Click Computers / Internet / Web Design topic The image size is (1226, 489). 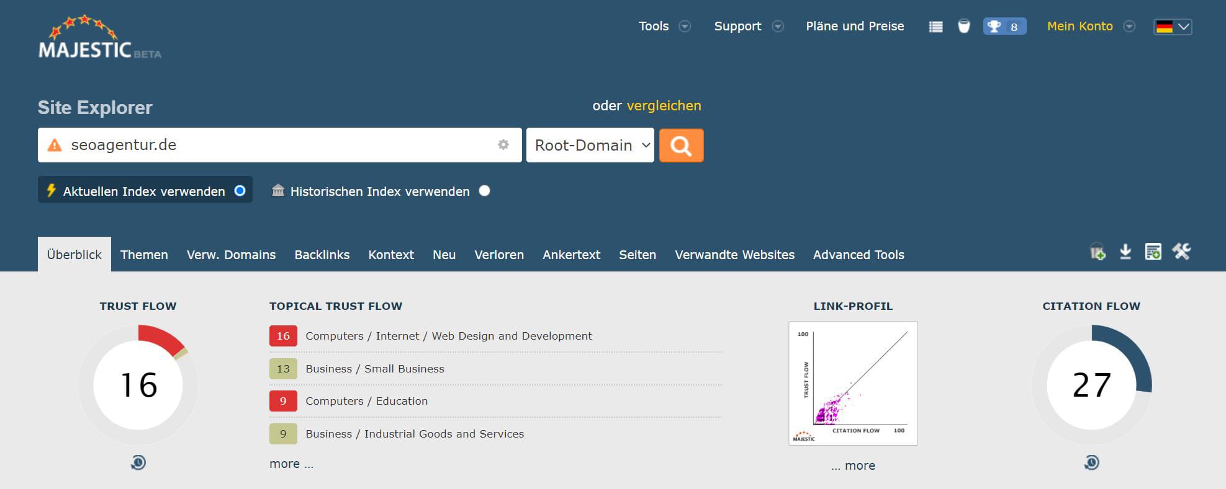(449, 336)
